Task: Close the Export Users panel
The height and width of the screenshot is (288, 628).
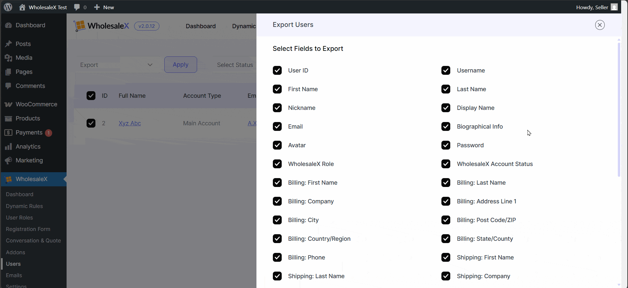Action: pos(600,25)
